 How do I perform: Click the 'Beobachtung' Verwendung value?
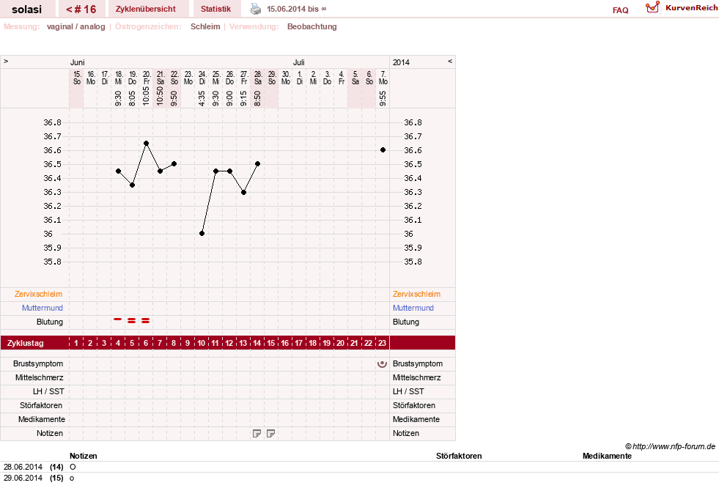311,26
